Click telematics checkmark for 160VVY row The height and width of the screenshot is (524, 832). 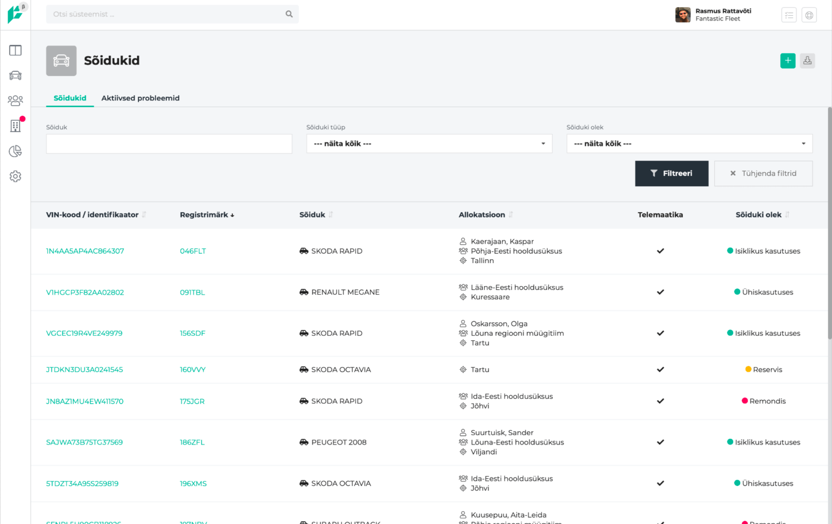660,369
